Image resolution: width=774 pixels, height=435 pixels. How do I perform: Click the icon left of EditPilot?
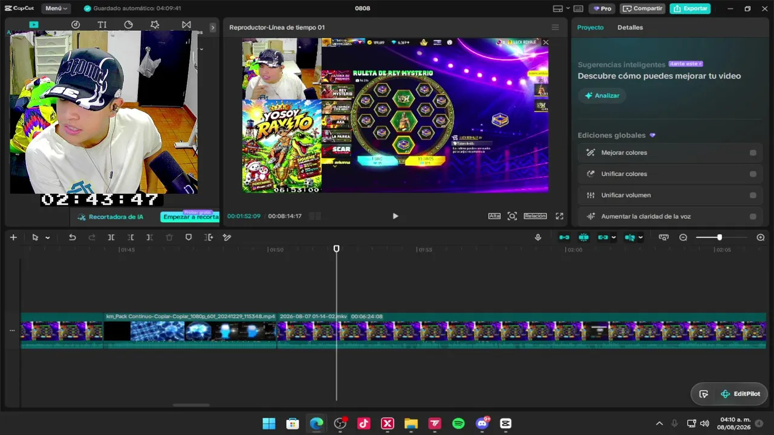pyautogui.click(x=703, y=394)
